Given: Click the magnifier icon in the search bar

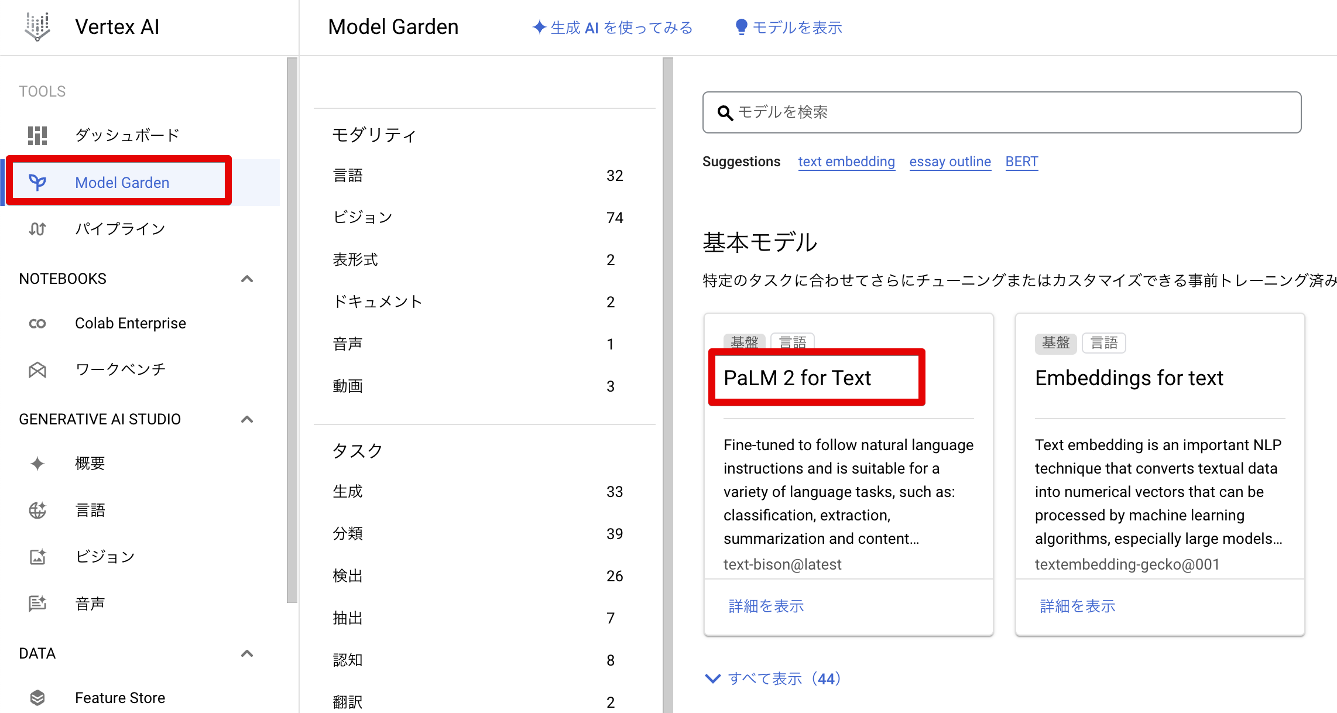Looking at the screenshot, I should tap(725, 112).
